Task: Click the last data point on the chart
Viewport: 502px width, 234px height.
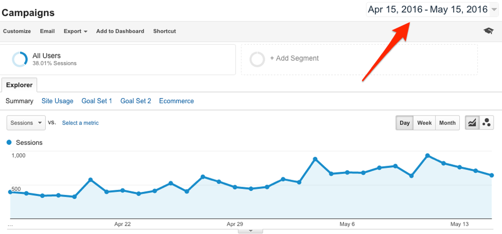Action: tap(492, 175)
